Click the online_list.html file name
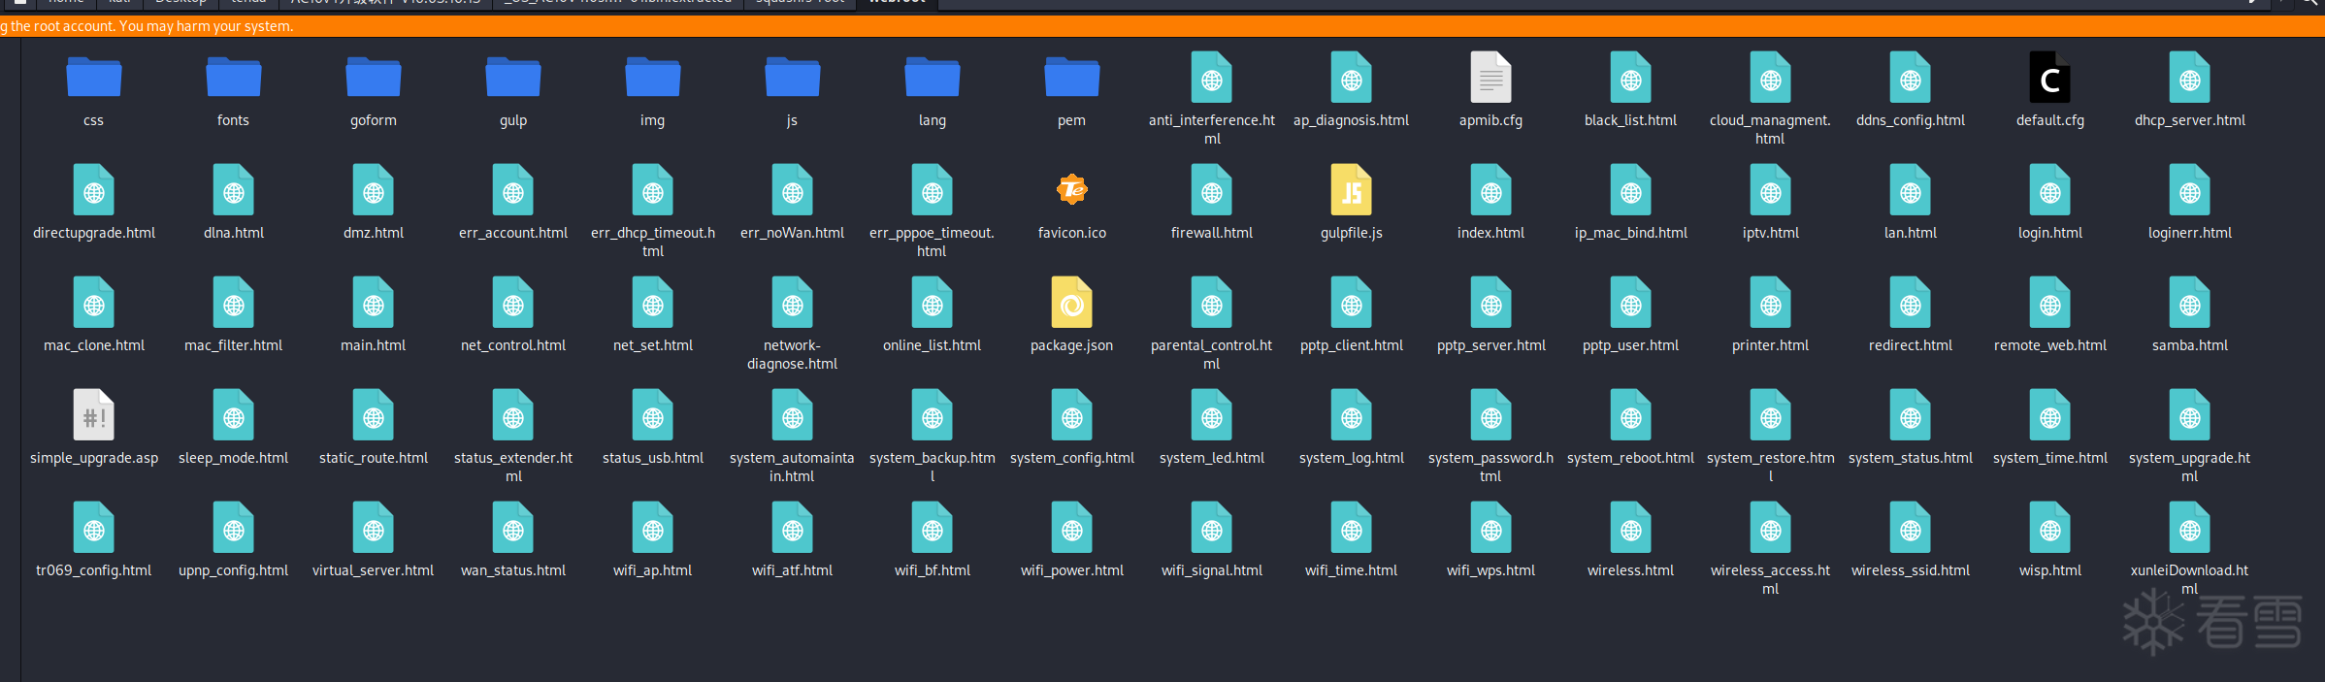The width and height of the screenshot is (2325, 682). pyautogui.click(x=932, y=345)
